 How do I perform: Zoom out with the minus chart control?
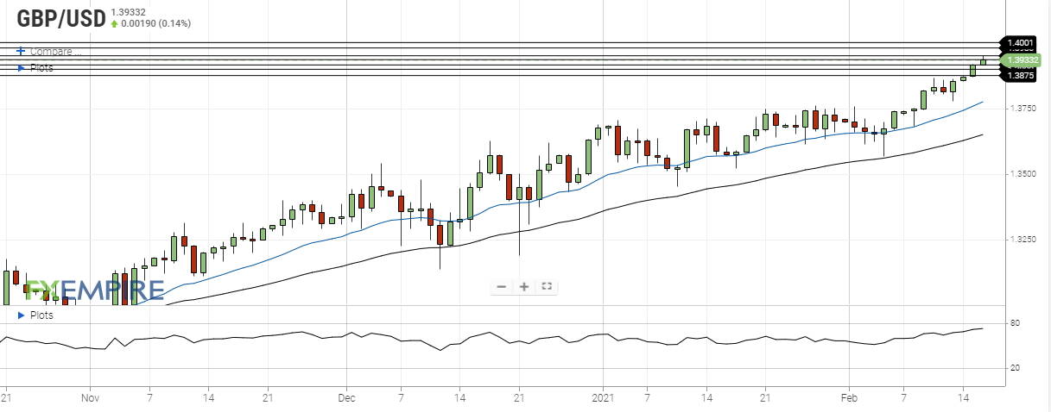click(502, 287)
